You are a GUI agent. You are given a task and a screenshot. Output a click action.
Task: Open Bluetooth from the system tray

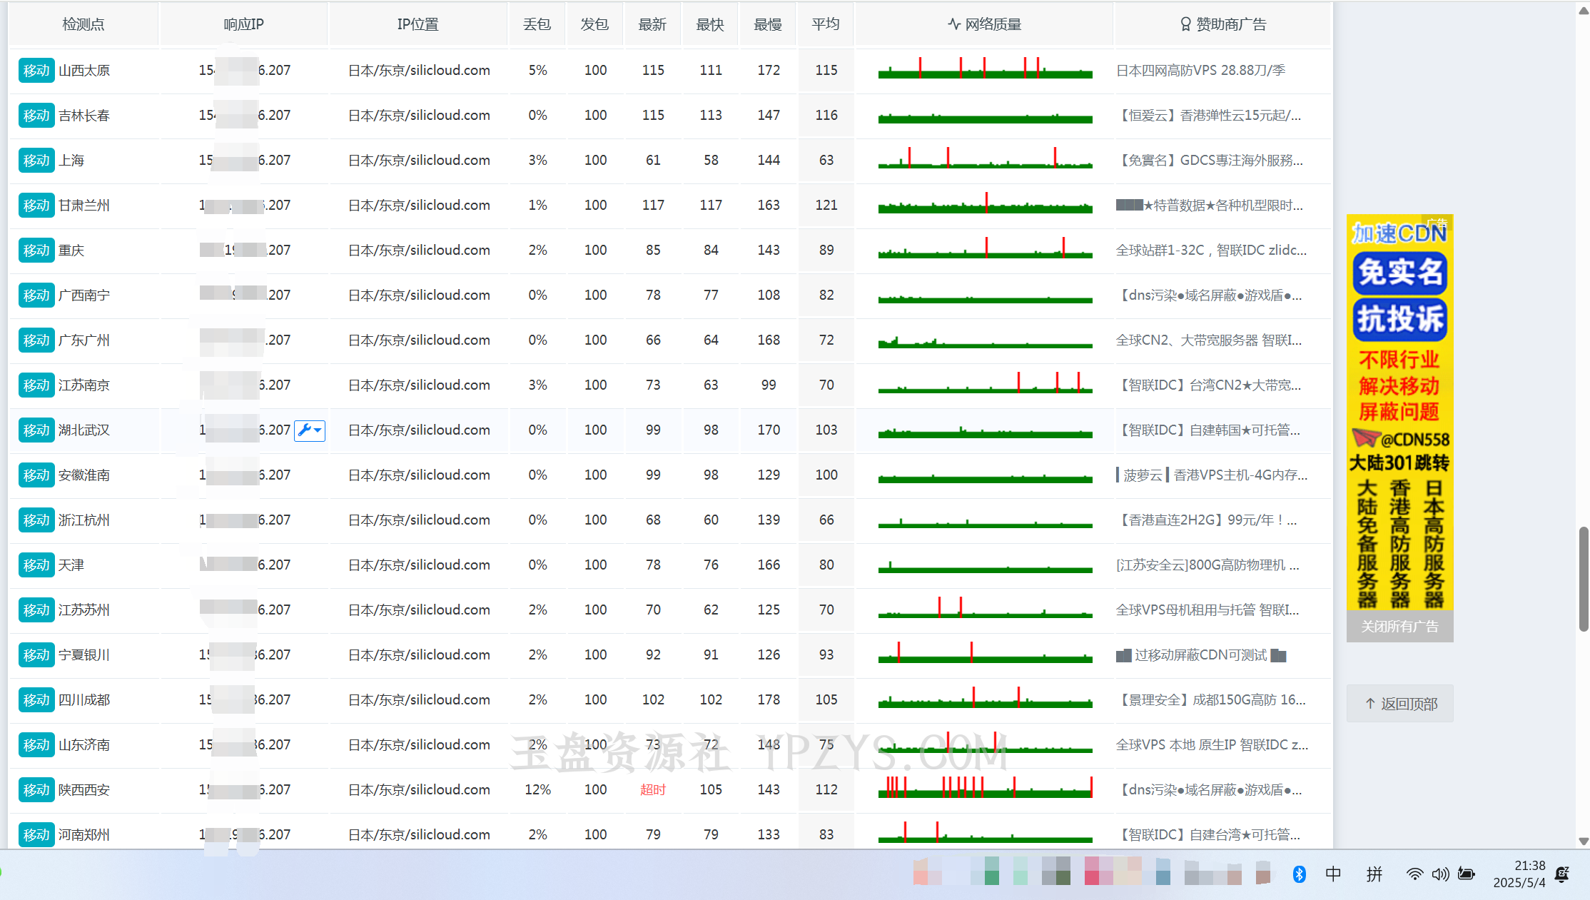point(1300,874)
